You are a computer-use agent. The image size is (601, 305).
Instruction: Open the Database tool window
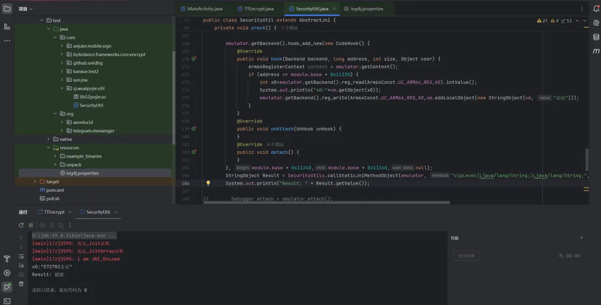pos(596,37)
